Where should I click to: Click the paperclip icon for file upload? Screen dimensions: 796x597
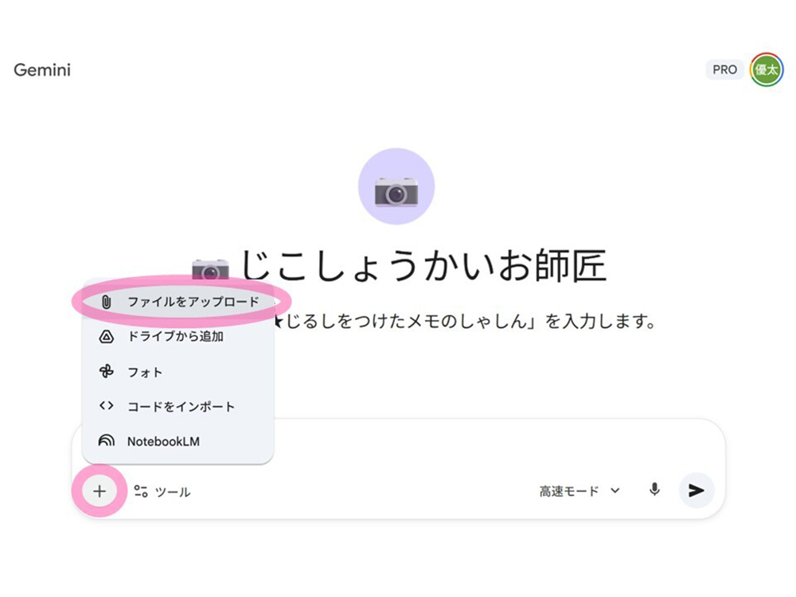pos(107,302)
